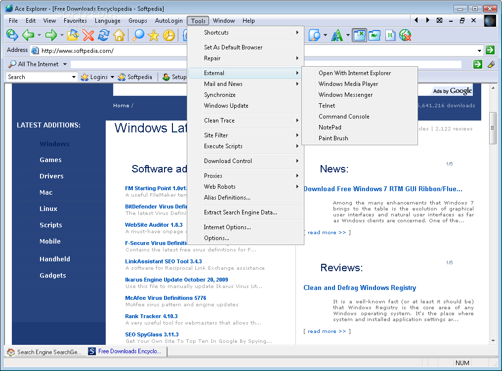Image resolution: width=502 pixels, height=371 pixels.
Task: Click previous tab left triangle arrow
Action: click(x=416, y=20)
